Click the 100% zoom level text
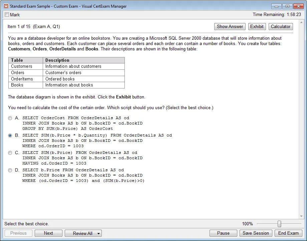Viewport: 307px width, 241px height. click(x=248, y=224)
